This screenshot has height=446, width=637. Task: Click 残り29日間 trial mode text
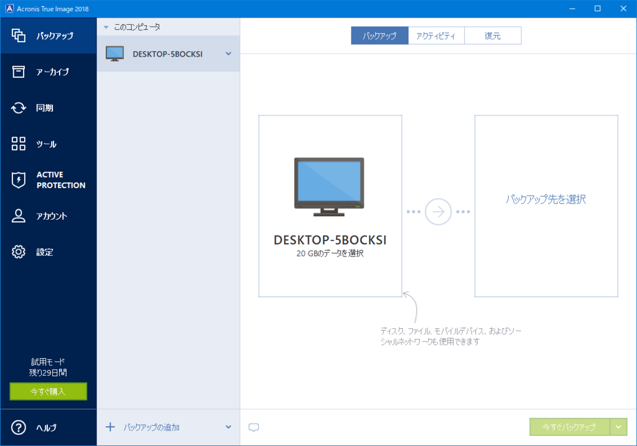coord(48,372)
